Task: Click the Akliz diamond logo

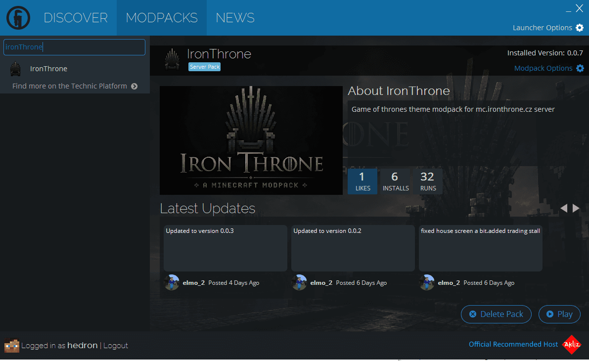Action: click(571, 345)
